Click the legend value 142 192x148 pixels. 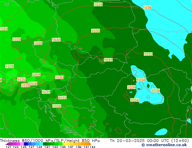[93, 147]
